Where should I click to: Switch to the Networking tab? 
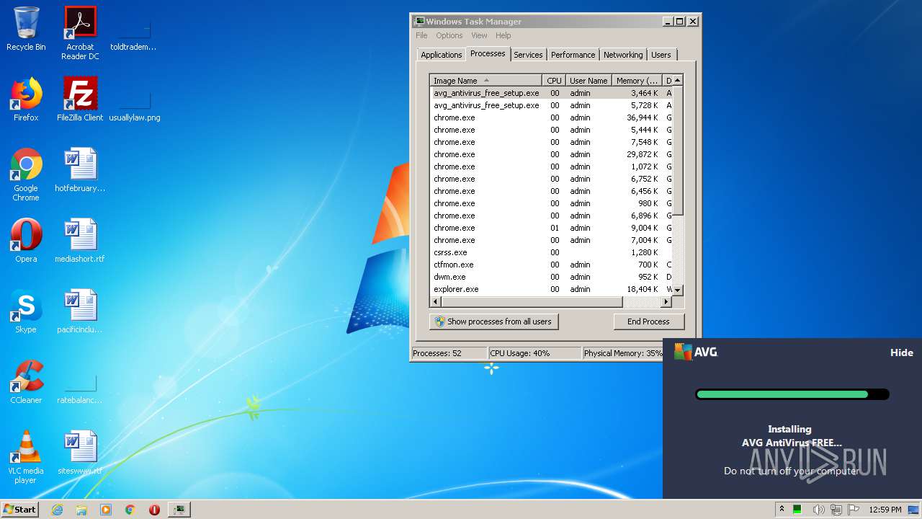pyautogui.click(x=623, y=55)
